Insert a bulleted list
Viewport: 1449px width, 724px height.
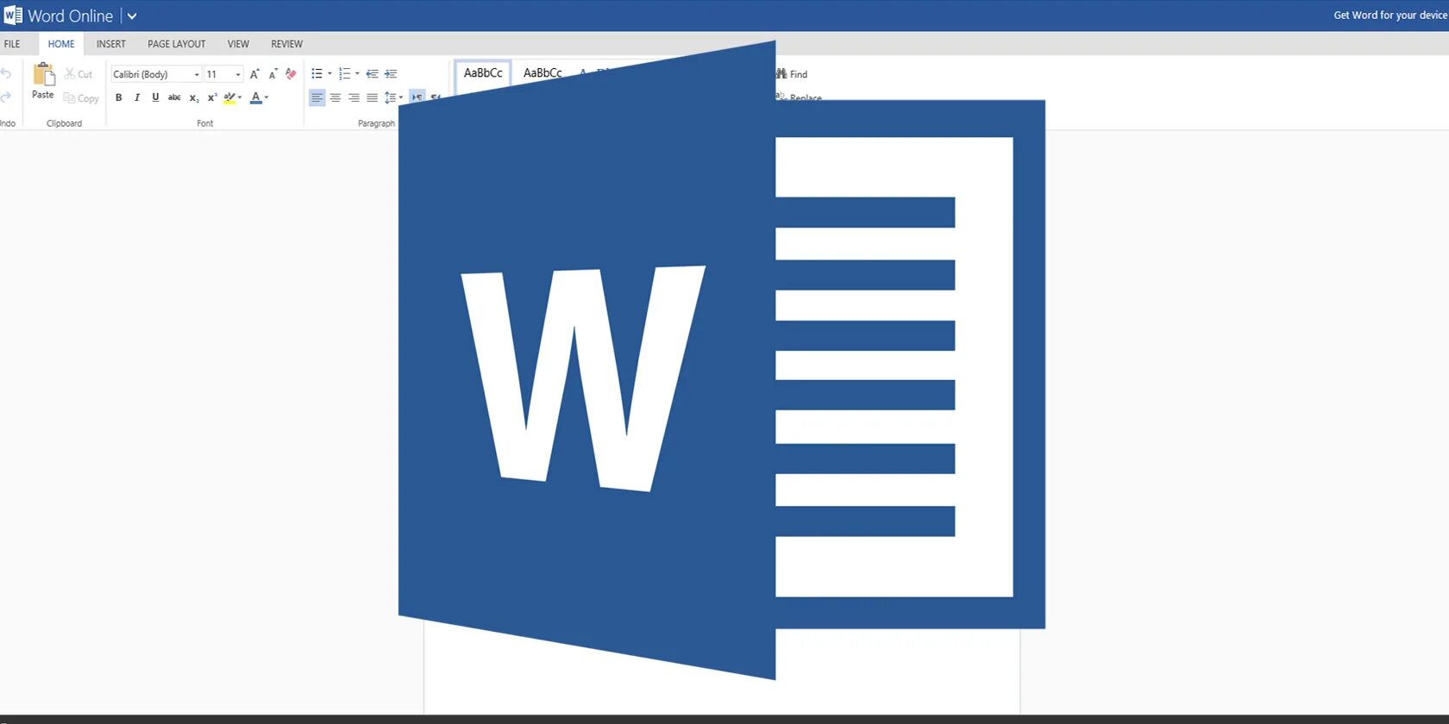click(317, 74)
